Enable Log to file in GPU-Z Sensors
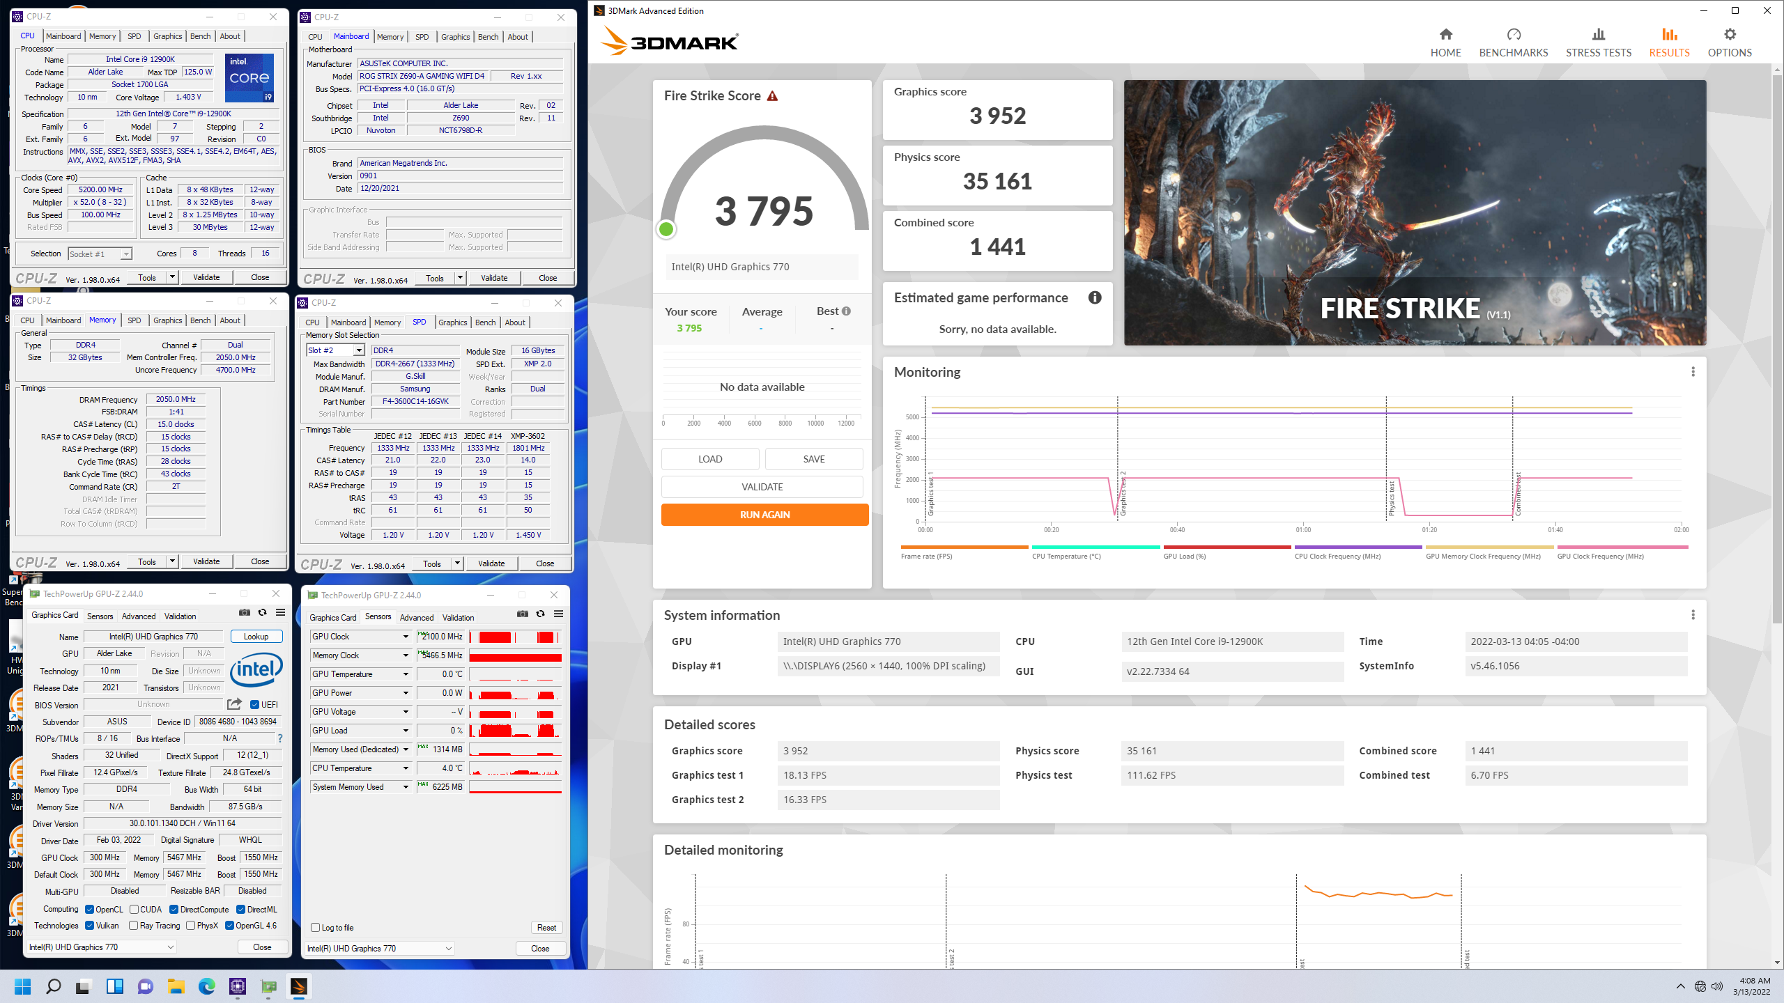Screen dimensions: 1784x1003 (315, 928)
